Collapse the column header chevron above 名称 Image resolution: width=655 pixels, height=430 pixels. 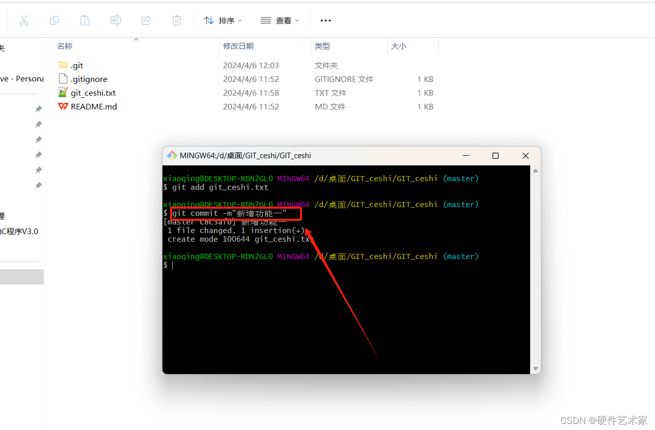pos(137,39)
